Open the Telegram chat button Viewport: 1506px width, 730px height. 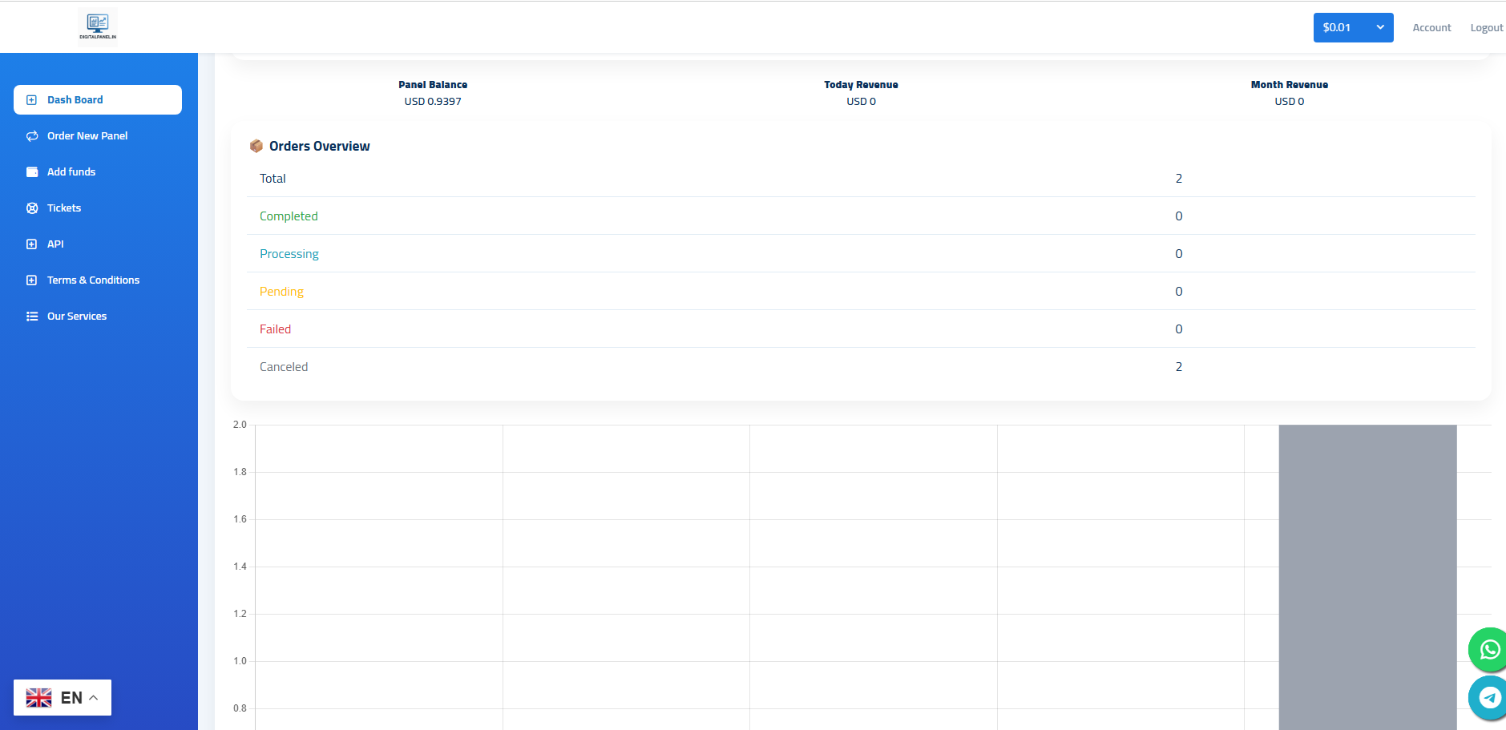click(1488, 698)
